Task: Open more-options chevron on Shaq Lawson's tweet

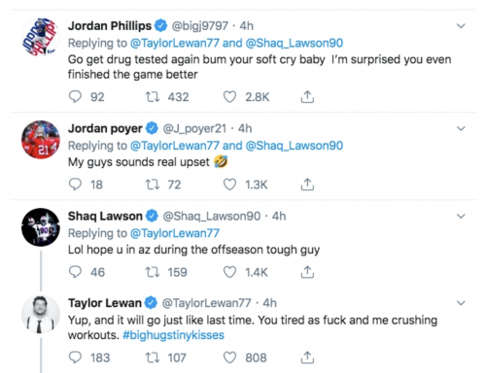Action: coord(461,216)
